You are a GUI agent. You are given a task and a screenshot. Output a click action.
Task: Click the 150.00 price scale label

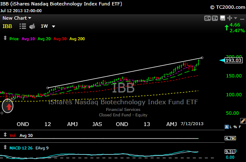point(234,76)
